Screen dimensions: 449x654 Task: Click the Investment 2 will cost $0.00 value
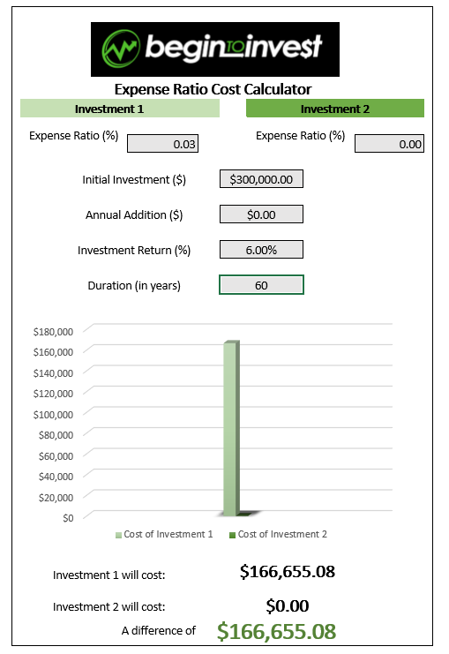[x=288, y=605]
